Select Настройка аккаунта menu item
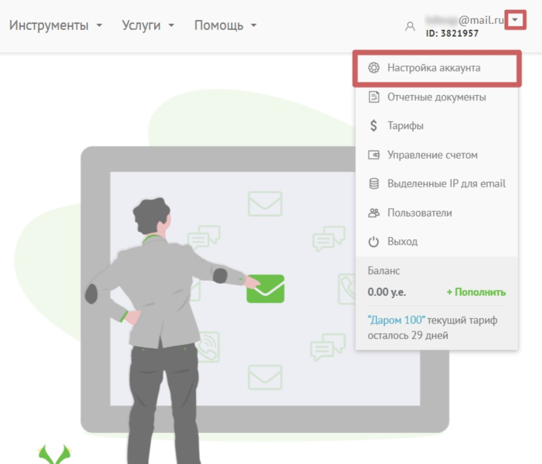This screenshot has width=542, height=464. 434,68
